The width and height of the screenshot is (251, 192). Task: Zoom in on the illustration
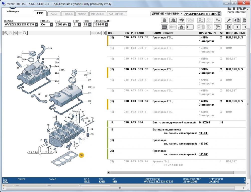(6, 33)
